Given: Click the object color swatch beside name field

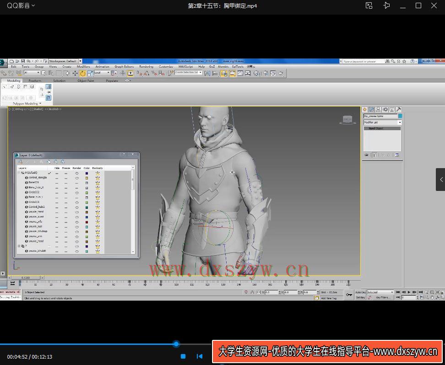Looking at the screenshot, I should tap(400, 116).
